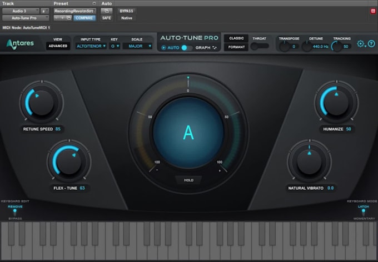
Task: Open the Audio 3 track selector
Action: tap(21, 11)
